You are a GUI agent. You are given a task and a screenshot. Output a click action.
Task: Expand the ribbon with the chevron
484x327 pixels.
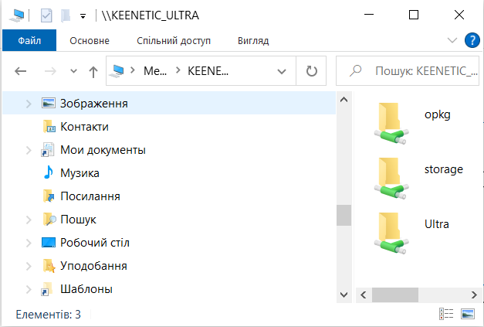(452, 40)
